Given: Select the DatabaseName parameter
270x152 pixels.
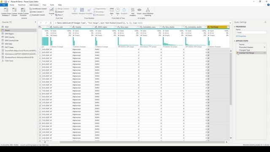Looking at the screenshot, I should tap(19, 57).
